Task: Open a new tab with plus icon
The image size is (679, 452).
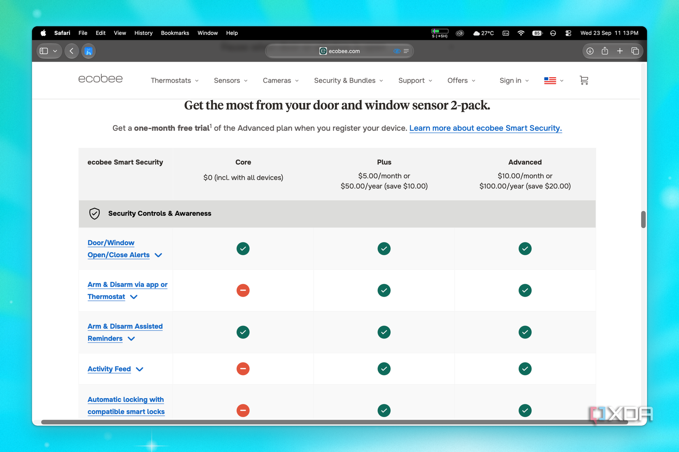Action: coord(620,51)
